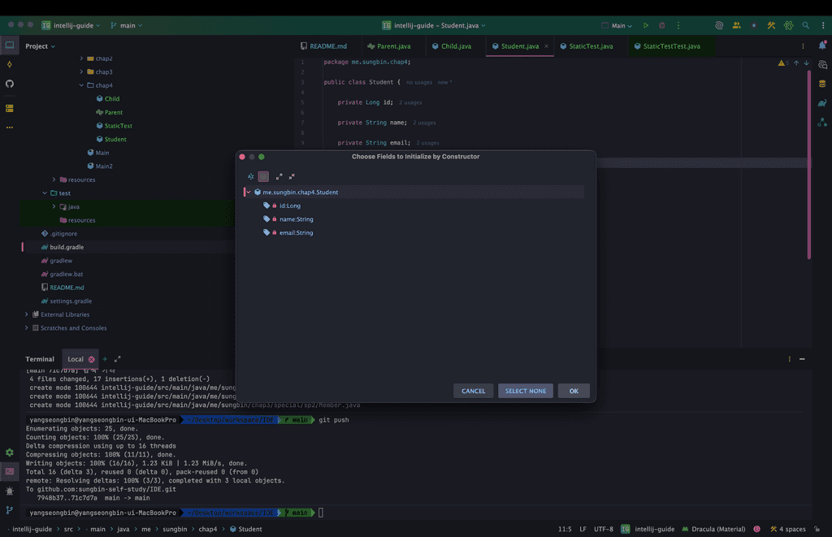Toggle the Show Classes button in dialog
This screenshot has width=832, height=537.
pos(263,176)
